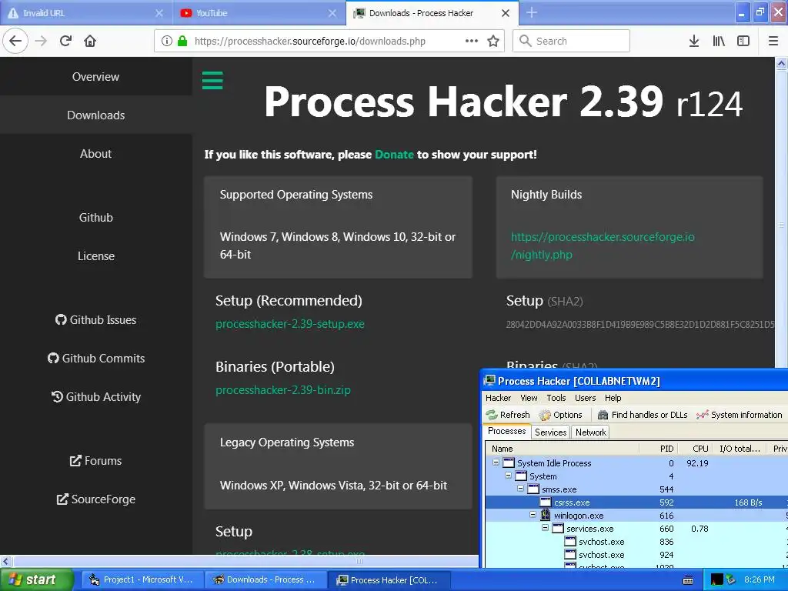Viewport: 788px width, 591px height.
Task: Collapse the smss.exe tree node
Action: 521,489
